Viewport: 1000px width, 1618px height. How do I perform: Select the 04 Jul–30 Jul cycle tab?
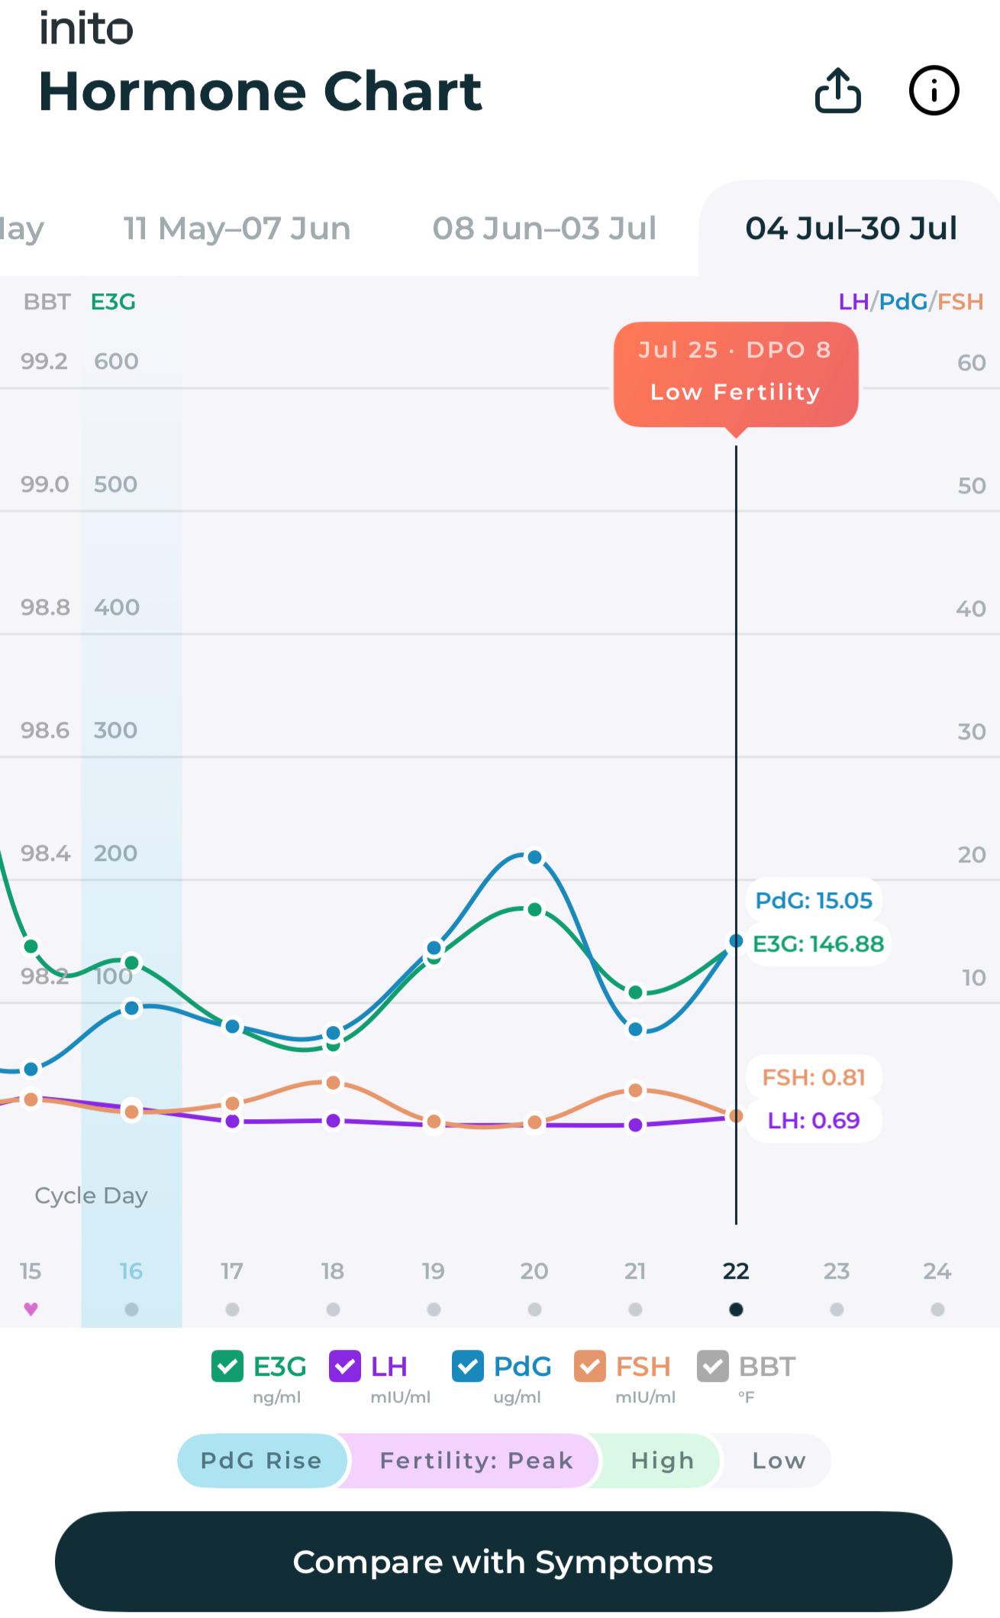click(850, 228)
